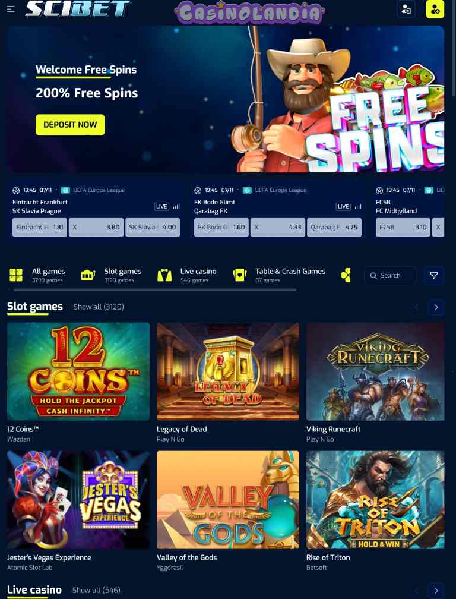This screenshot has height=599, width=456.
Task: Select the Live casino dealer icon
Action: 164,275
